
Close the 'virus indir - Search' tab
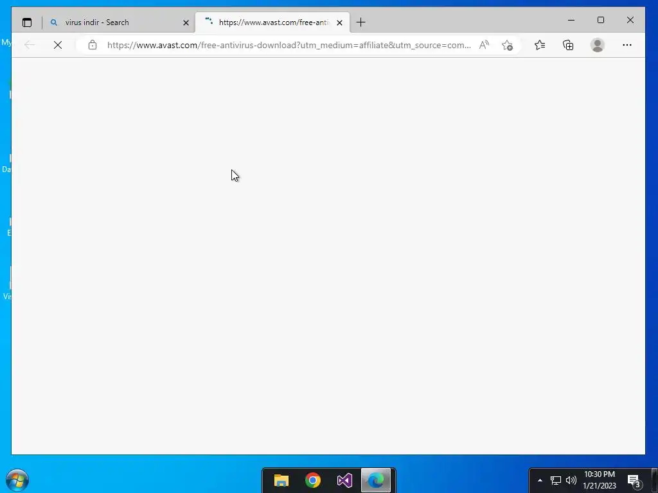coord(186,22)
